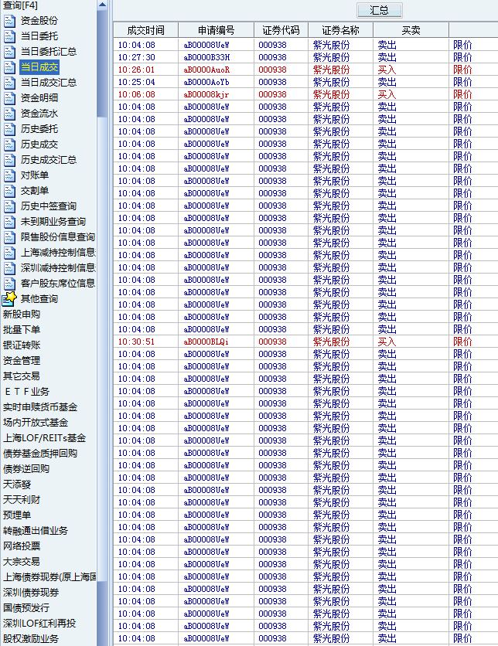Open 股权激励业务 menu
Screen dimensions: 498x646
[31, 638]
